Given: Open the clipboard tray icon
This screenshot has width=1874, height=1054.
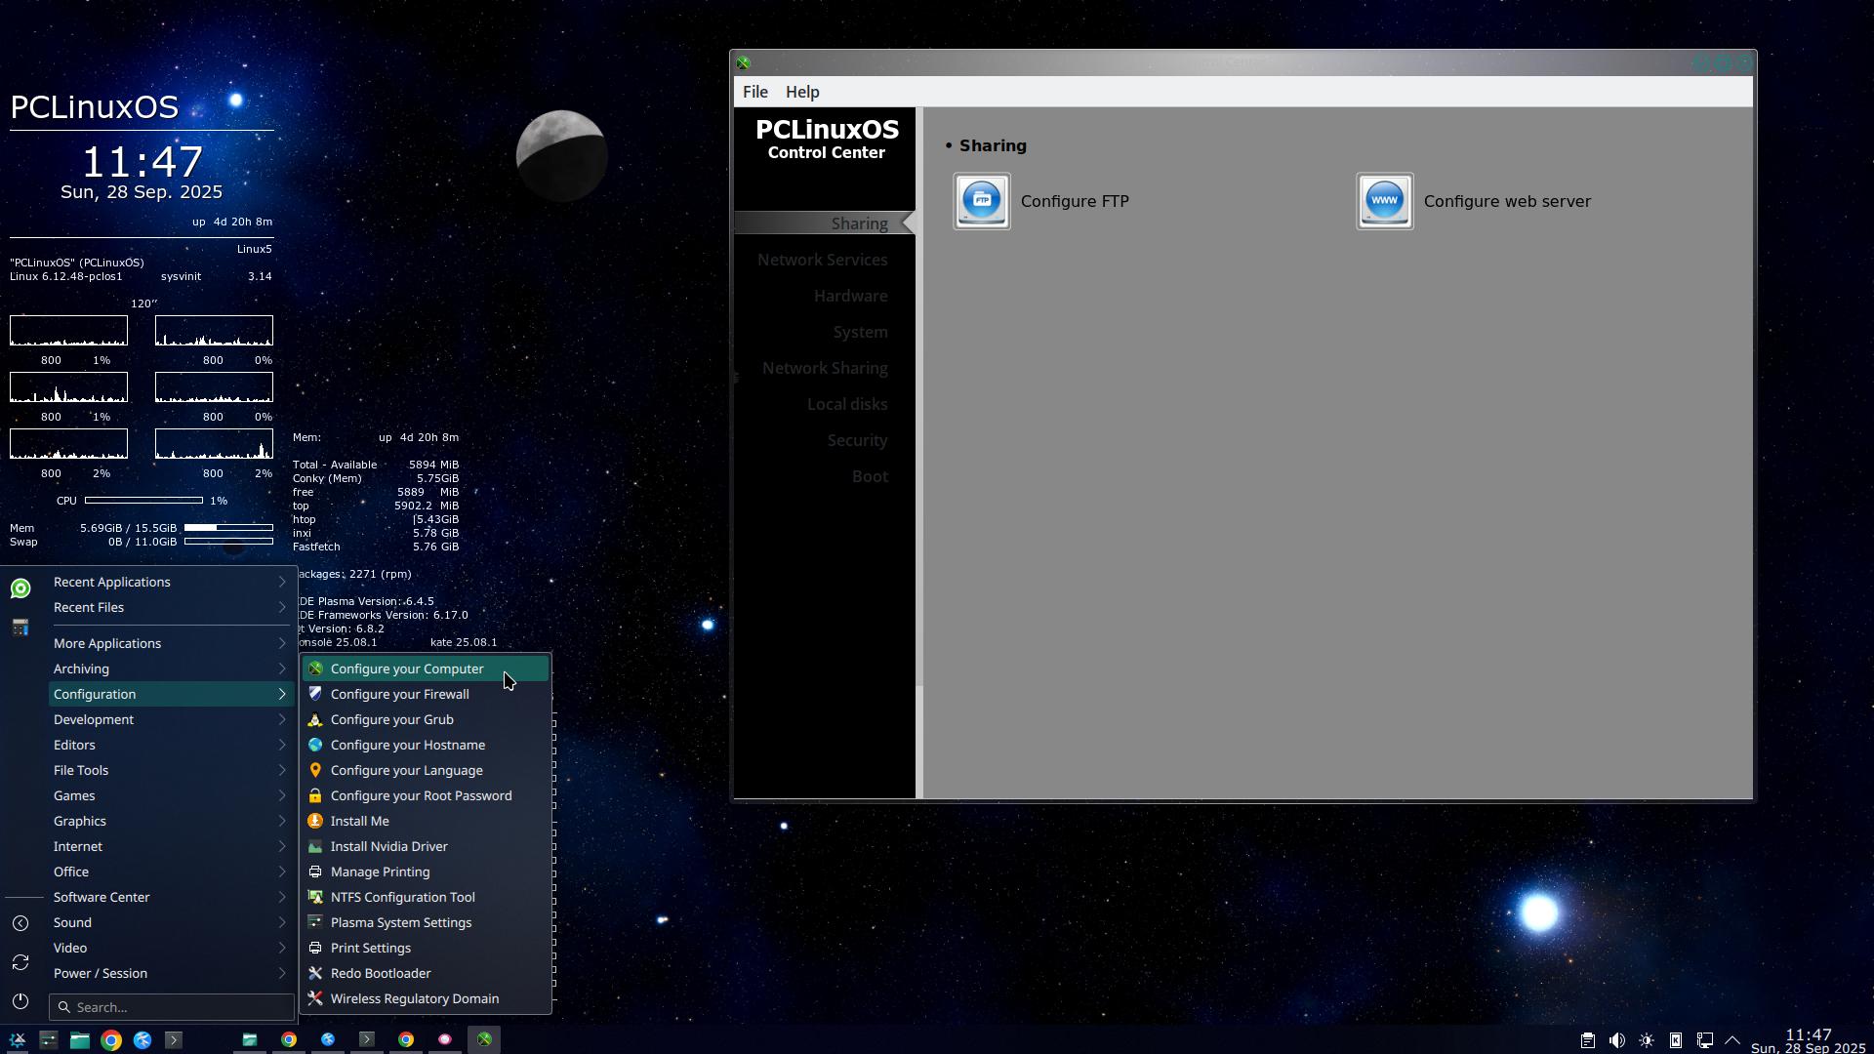Looking at the screenshot, I should coord(1587,1040).
